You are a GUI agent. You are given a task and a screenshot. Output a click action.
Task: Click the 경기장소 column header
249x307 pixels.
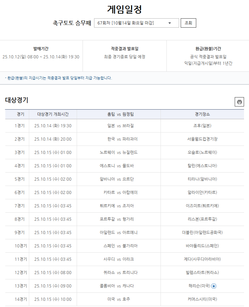pos(202,115)
